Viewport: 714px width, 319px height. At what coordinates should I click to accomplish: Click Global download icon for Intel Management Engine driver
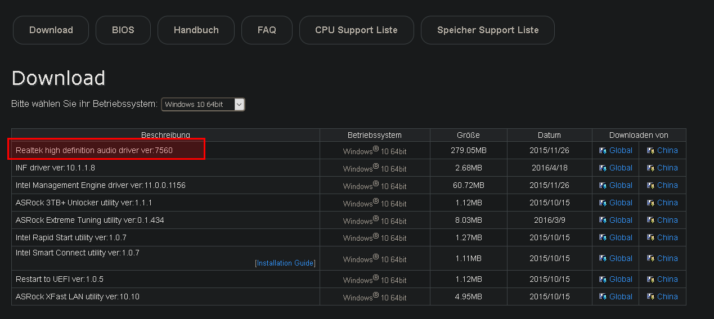point(603,186)
